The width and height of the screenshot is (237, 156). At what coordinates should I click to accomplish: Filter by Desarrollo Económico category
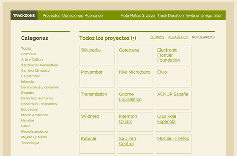(x=39, y=104)
